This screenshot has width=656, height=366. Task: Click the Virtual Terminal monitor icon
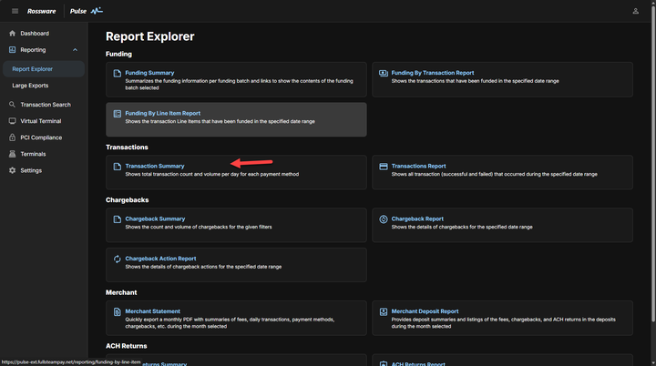click(x=12, y=121)
